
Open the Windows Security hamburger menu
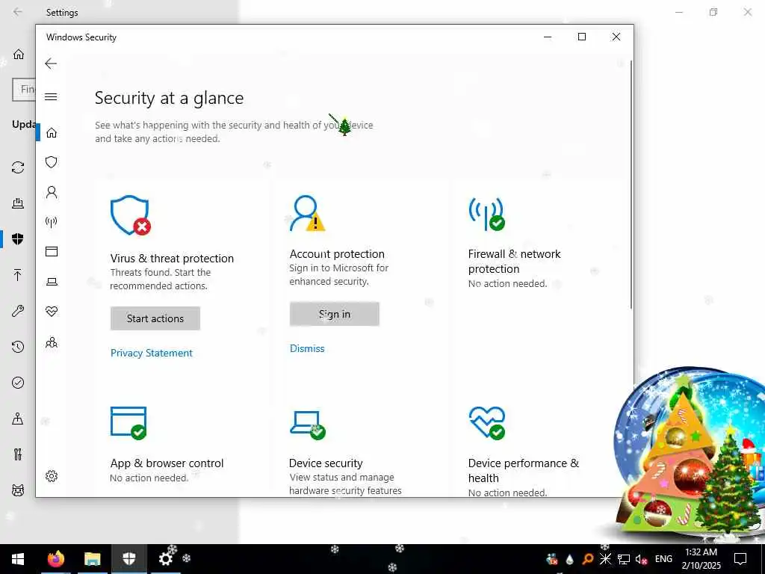pos(51,96)
